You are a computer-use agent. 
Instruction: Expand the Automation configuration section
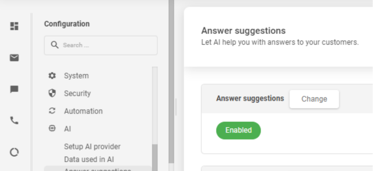pyautogui.click(x=83, y=111)
